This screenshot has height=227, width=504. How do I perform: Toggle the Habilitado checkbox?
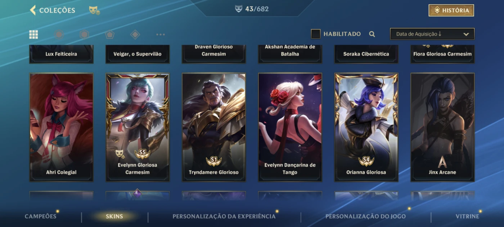pyautogui.click(x=316, y=34)
